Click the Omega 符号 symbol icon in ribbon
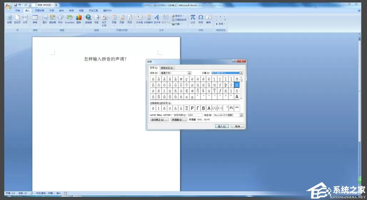The image size is (367, 200). pos(201,19)
